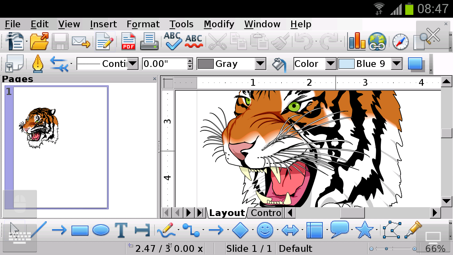The height and width of the screenshot is (255, 453).
Task: Click the Format Paintbrush icon
Action: coord(281,41)
